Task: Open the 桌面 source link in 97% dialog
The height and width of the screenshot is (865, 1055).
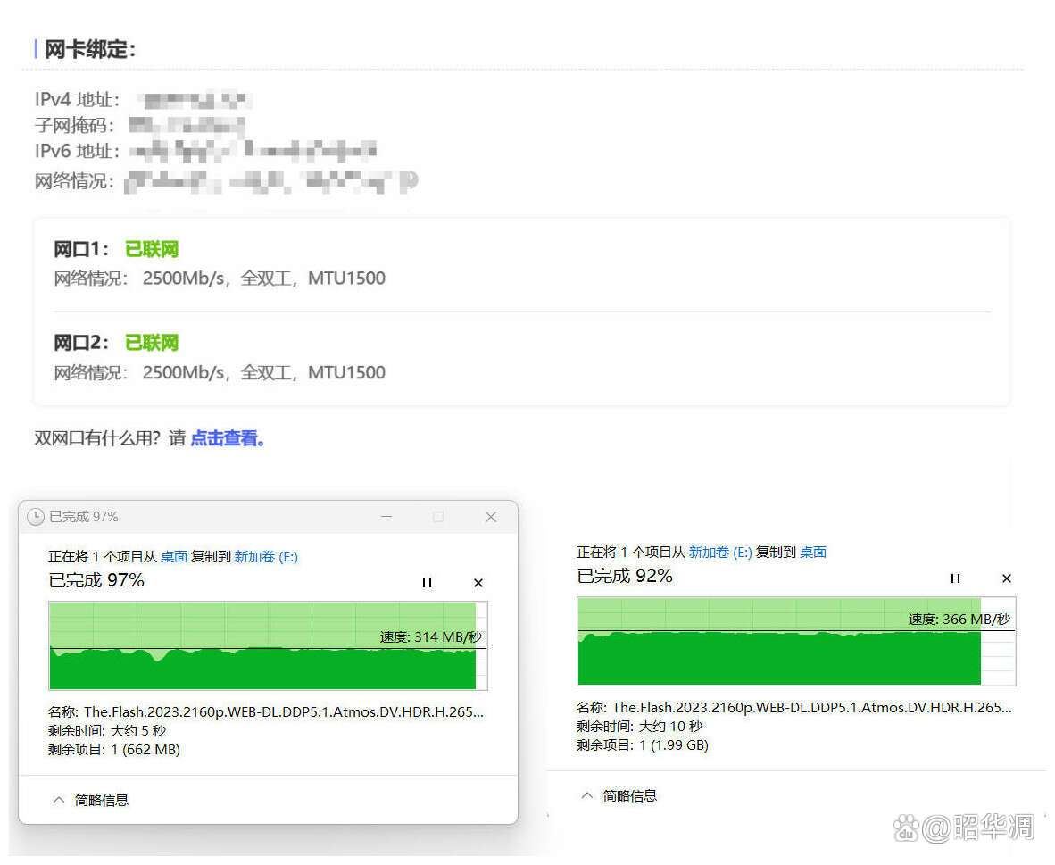Action: 174,557
